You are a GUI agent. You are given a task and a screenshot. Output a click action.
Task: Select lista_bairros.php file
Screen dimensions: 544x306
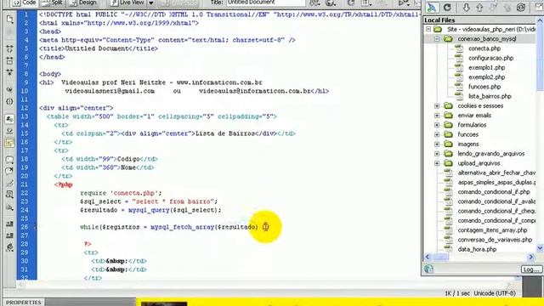pos(490,96)
